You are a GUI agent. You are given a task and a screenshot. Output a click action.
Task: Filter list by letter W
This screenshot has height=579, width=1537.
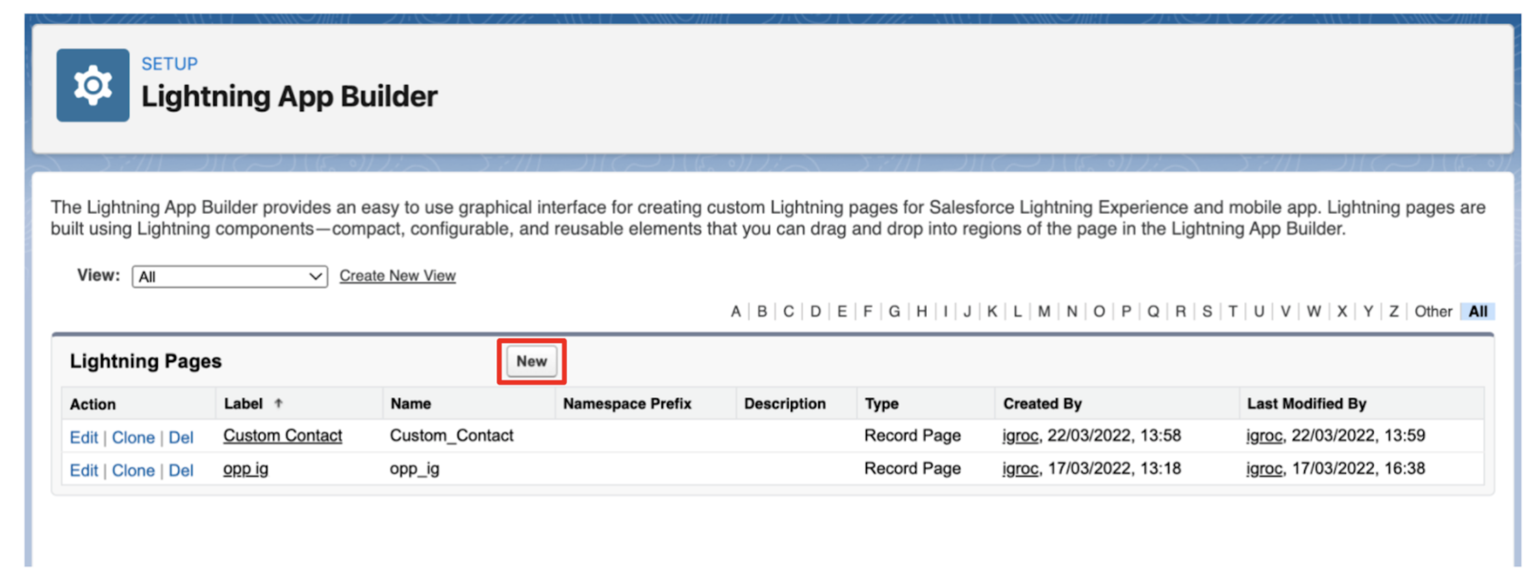coord(1314,312)
